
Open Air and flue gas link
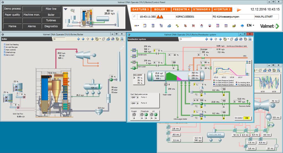click(x=12, y=47)
